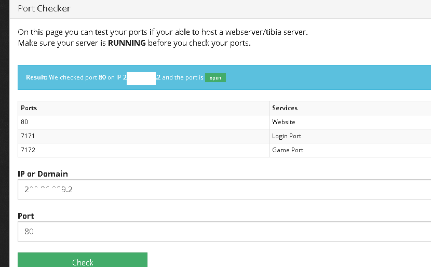This screenshot has height=267, width=431.
Task: Focus the Port input field containing 80
Action: click(x=224, y=231)
